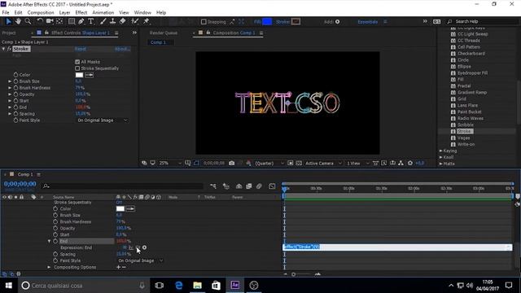Select the Pen tool
Image resolution: width=521 pixels, height=293 pixels.
pyautogui.click(x=81, y=22)
